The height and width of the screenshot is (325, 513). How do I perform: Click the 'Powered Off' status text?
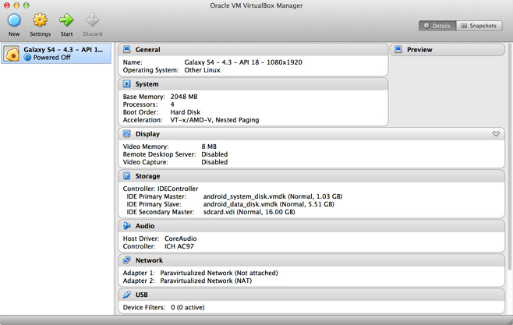[51, 58]
